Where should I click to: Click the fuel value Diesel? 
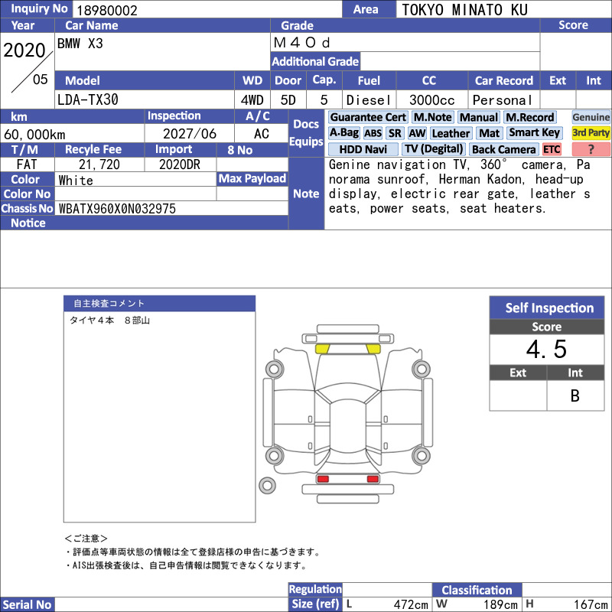[x=369, y=100]
